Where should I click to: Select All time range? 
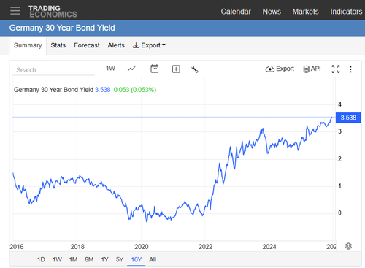153,259
